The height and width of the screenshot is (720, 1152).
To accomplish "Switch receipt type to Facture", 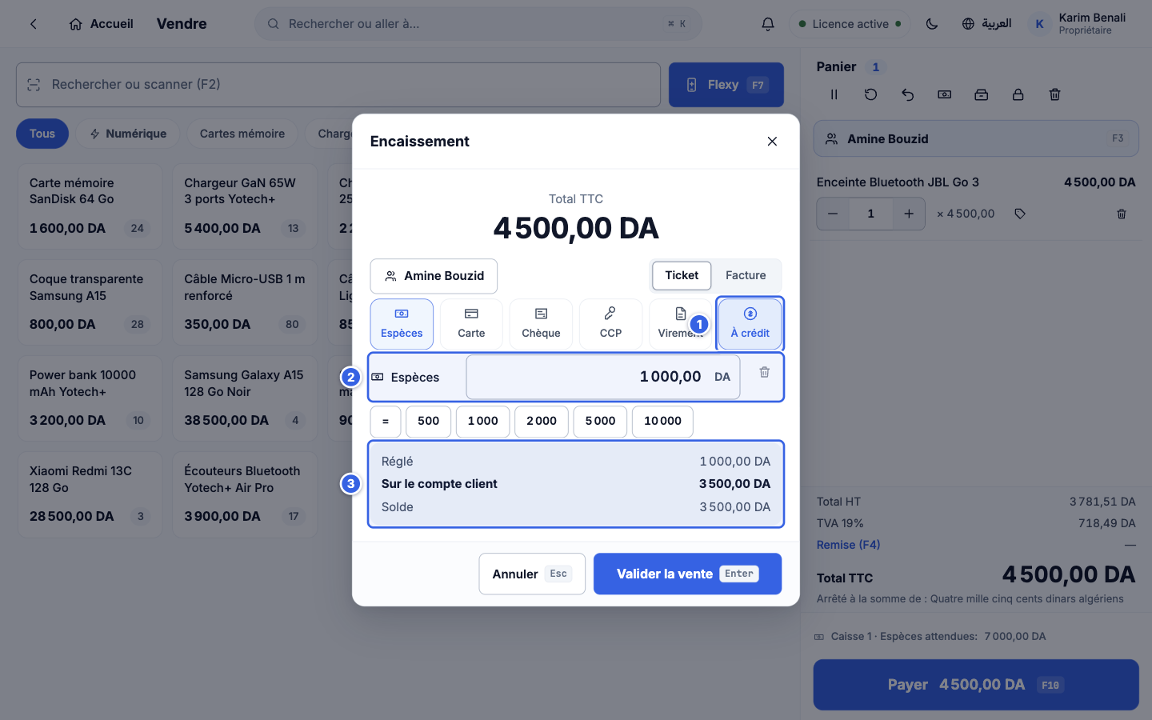I will [746, 275].
